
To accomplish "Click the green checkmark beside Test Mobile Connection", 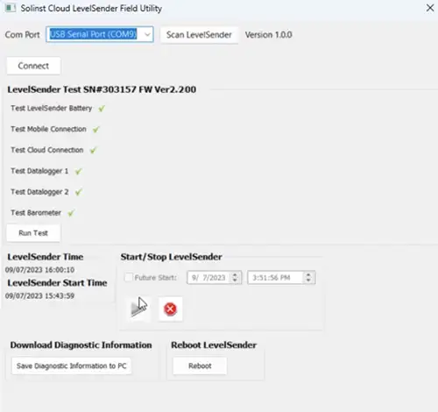I will [95, 130].
